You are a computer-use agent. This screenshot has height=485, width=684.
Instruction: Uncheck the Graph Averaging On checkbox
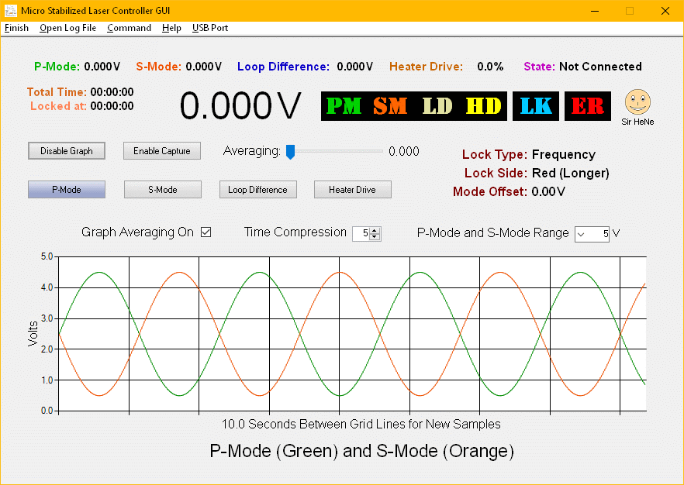click(x=206, y=232)
